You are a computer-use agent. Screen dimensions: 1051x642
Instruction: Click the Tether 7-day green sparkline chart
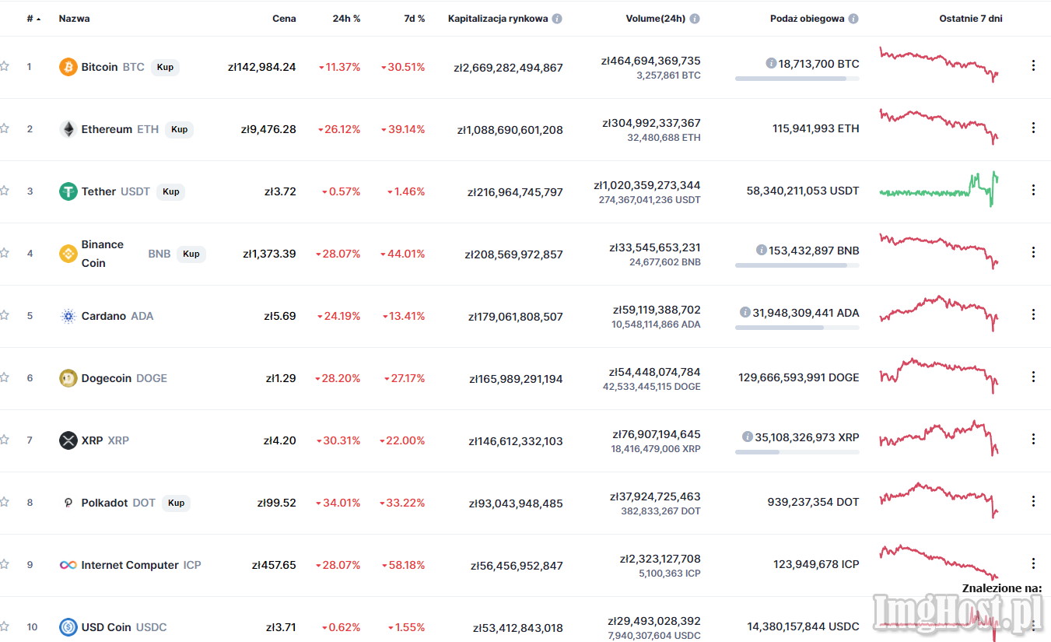939,189
